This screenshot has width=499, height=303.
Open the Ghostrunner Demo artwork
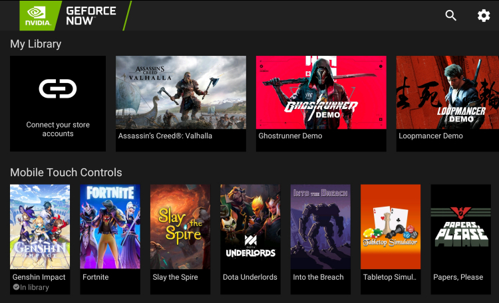(x=321, y=92)
